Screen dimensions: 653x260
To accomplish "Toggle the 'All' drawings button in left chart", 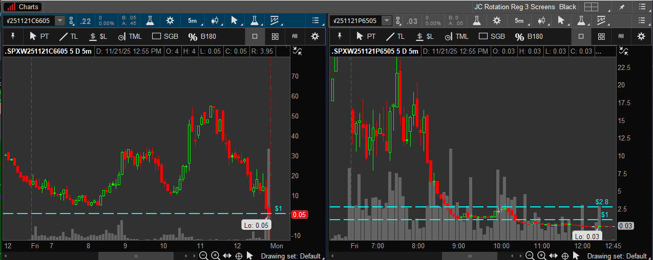I will tap(294, 36).
